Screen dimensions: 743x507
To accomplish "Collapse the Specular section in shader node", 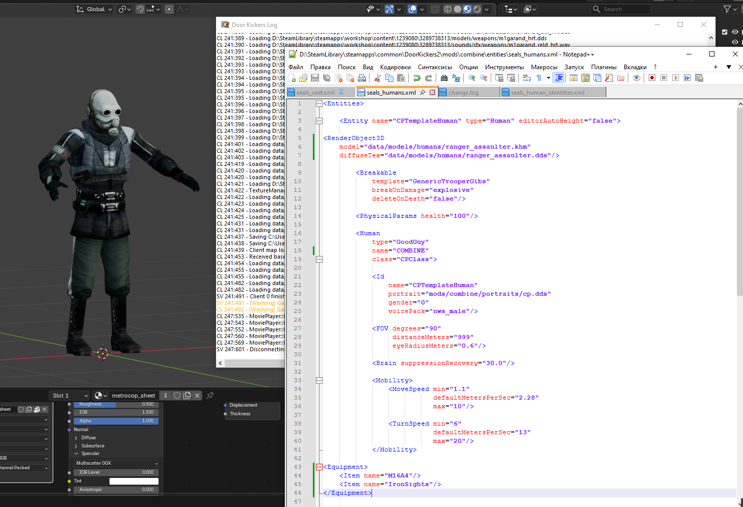I will pyautogui.click(x=76, y=454).
